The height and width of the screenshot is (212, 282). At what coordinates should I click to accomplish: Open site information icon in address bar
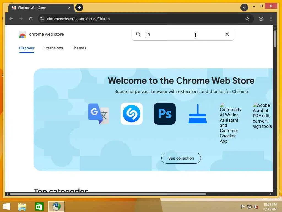pyautogui.click(x=42, y=19)
